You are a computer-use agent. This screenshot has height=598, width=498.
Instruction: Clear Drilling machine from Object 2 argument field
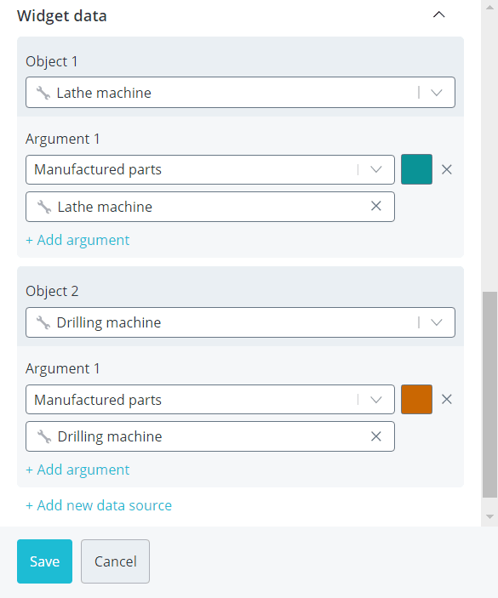point(376,436)
